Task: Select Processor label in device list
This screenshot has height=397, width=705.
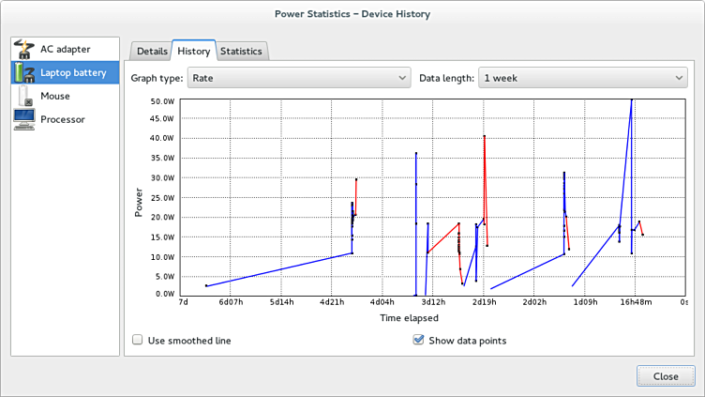Action: tap(63, 119)
